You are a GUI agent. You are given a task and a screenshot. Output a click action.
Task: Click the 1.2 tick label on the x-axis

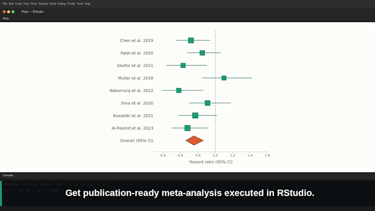pos(233,155)
